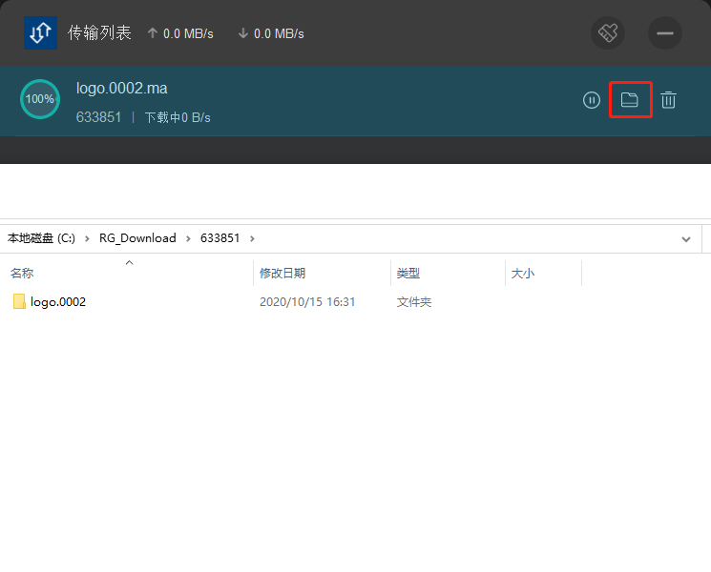Open the address bar history dropdown

pyautogui.click(x=686, y=239)
